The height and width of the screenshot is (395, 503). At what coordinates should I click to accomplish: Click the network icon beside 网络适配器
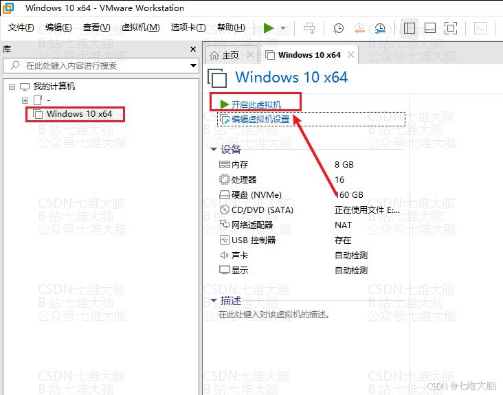(224, 225)
